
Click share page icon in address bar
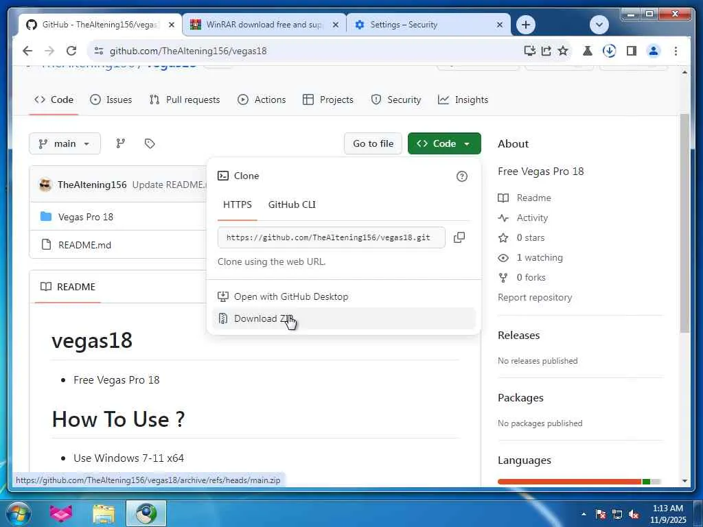pyautogui.click(x=546, y=51)
